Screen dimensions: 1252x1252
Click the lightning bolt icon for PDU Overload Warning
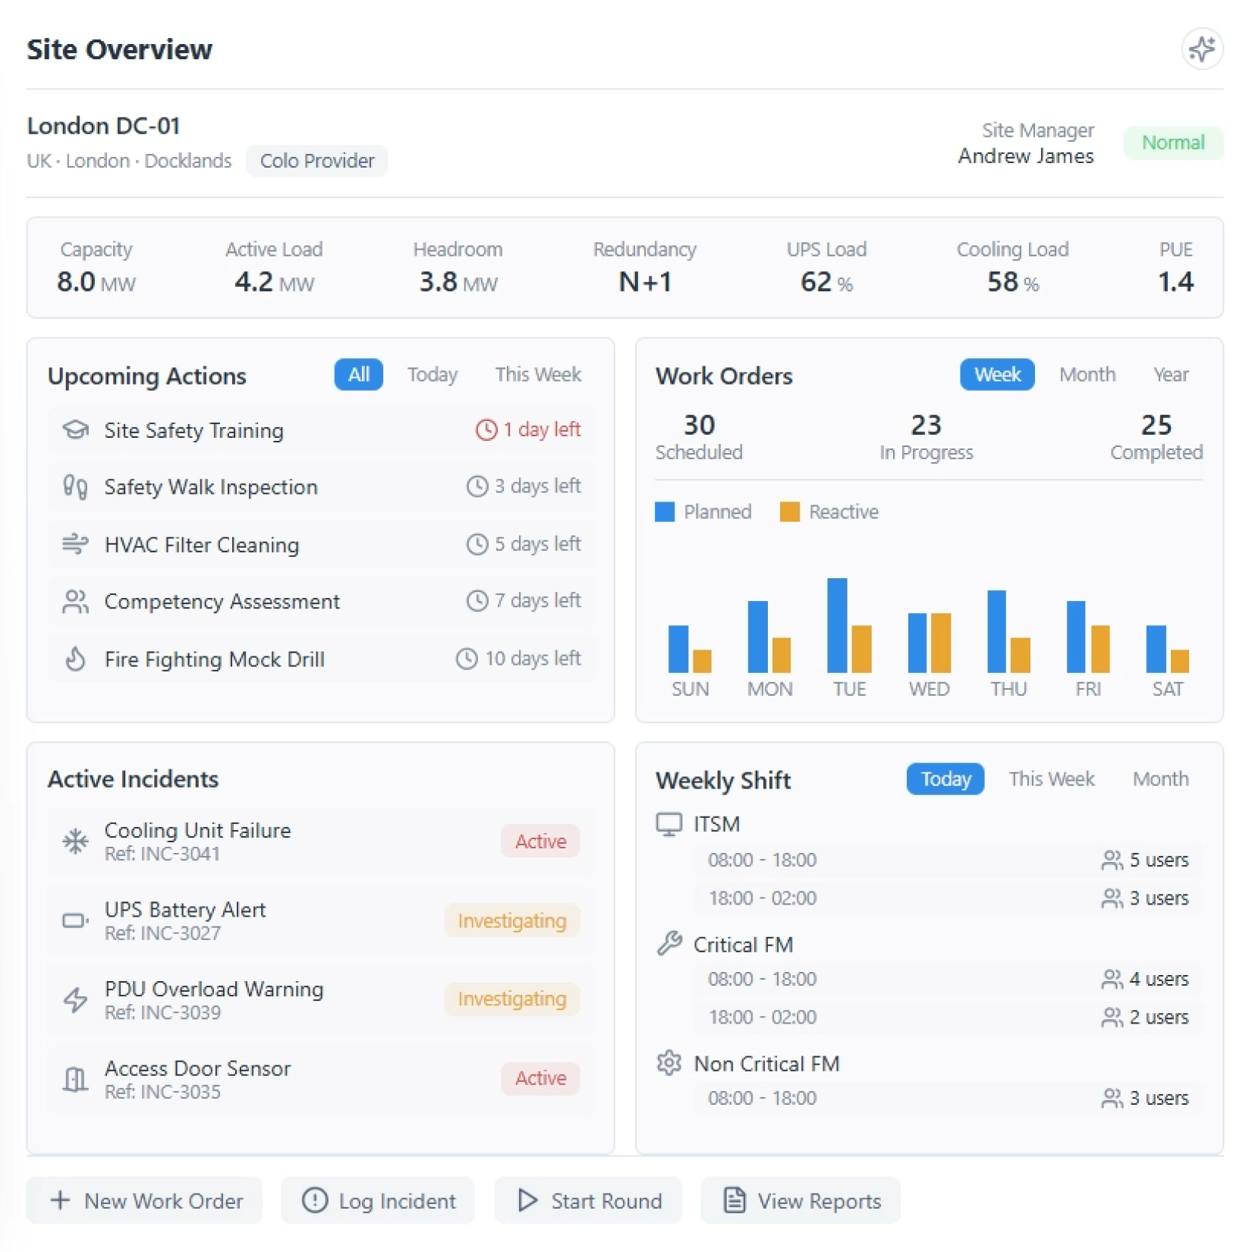click(75, 999)
